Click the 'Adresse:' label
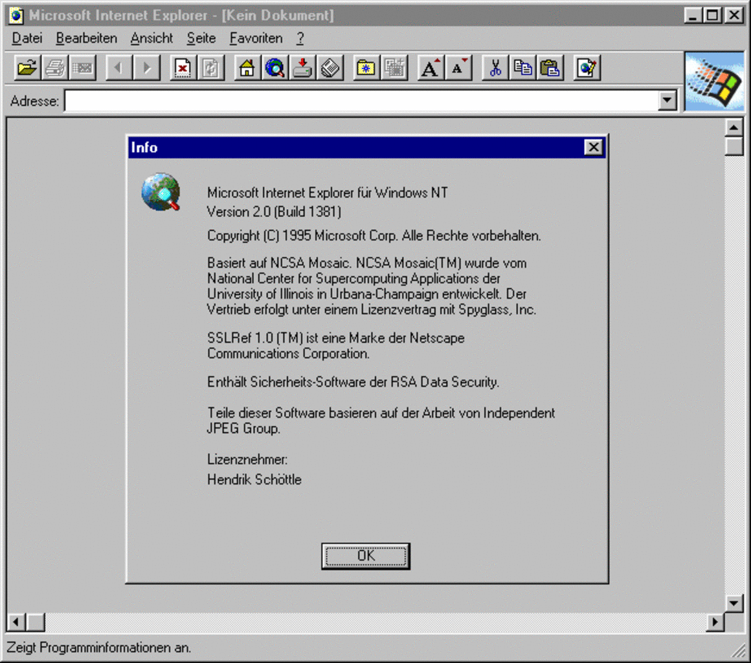 [x=34, y=101]
